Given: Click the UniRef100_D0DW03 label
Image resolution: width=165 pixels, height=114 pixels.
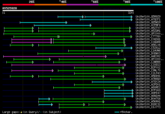Looking at the screenshot, I should [148, 54].
